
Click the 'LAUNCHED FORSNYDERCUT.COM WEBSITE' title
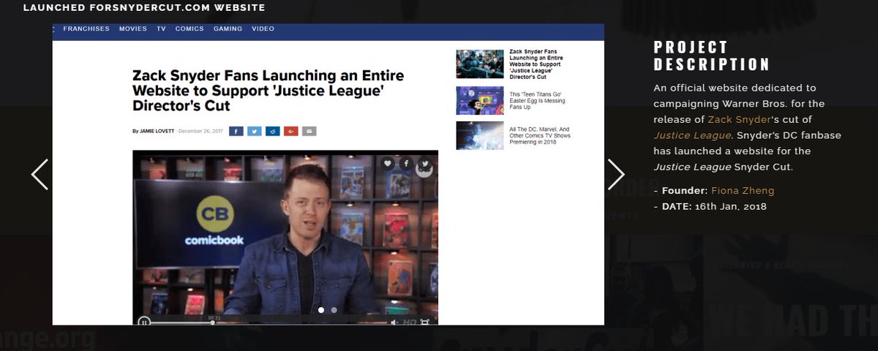[x=144, y=8]
